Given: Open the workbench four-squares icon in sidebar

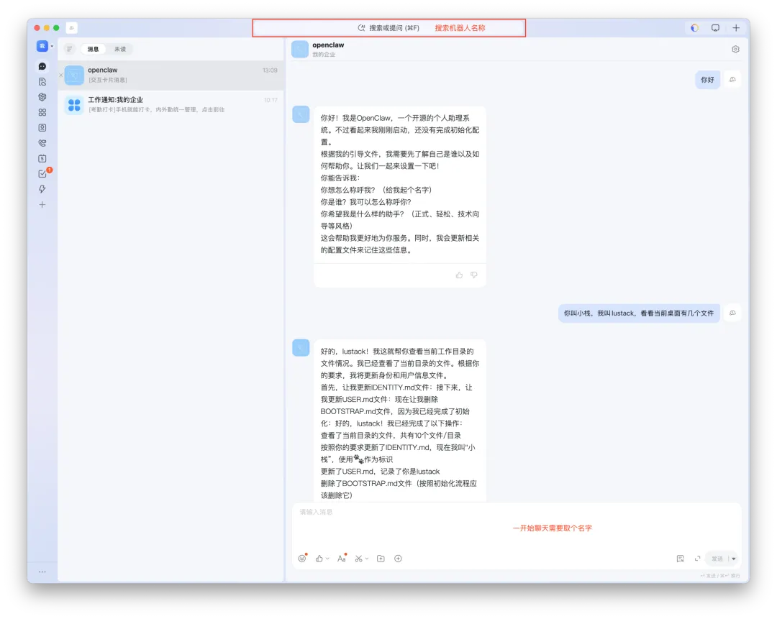Looking at the screenshot, I should [42, 112].
